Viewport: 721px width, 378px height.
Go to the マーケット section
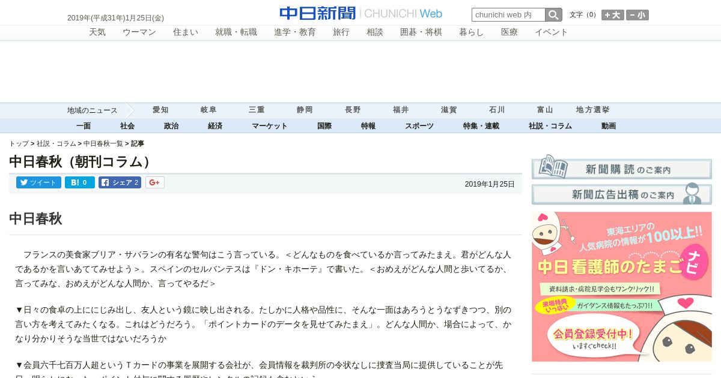270,126
